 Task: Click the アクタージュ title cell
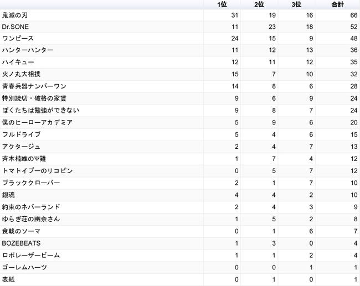pyautogui.click(x=21, y=147)
